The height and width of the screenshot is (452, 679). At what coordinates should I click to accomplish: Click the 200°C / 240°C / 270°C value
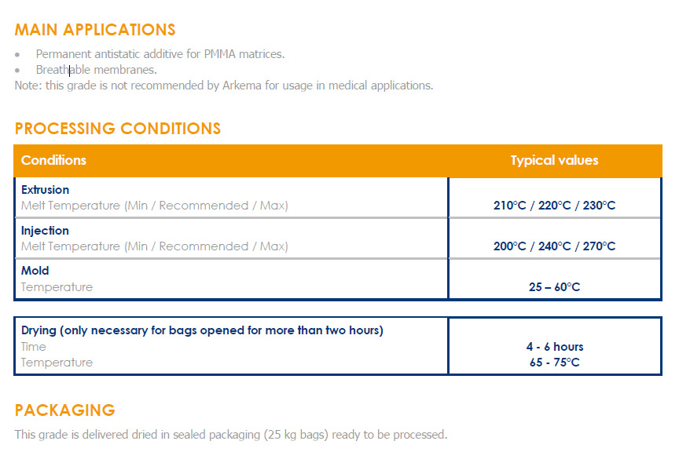[554, 246]
